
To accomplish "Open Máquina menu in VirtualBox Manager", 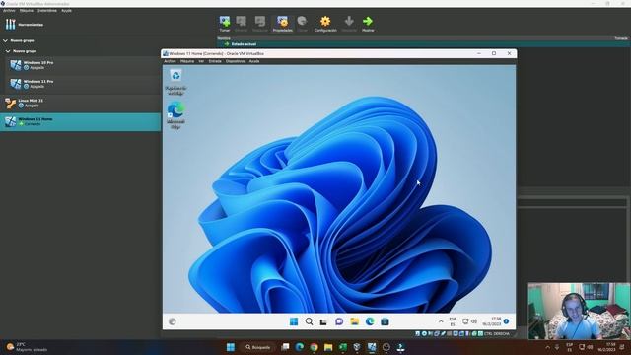I will pos(27,11).
